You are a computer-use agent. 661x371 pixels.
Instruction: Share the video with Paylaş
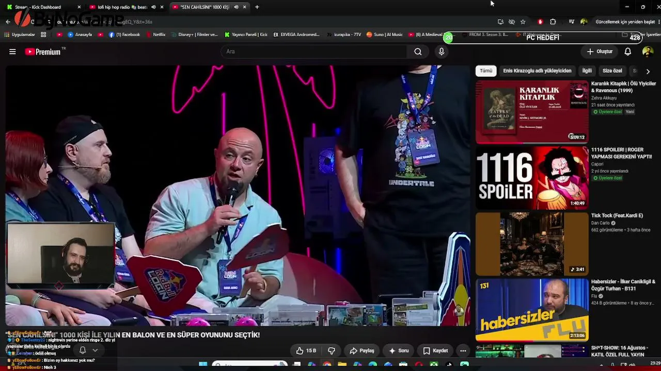[x=361, y=351]
